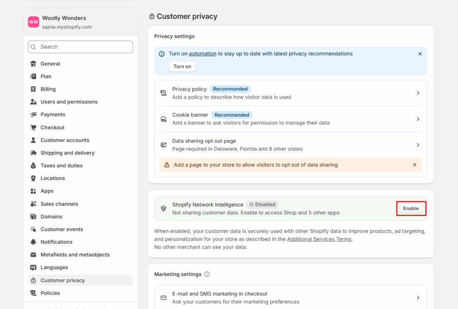Click the Locations pin icon in the sidebar

pos(33,179)
